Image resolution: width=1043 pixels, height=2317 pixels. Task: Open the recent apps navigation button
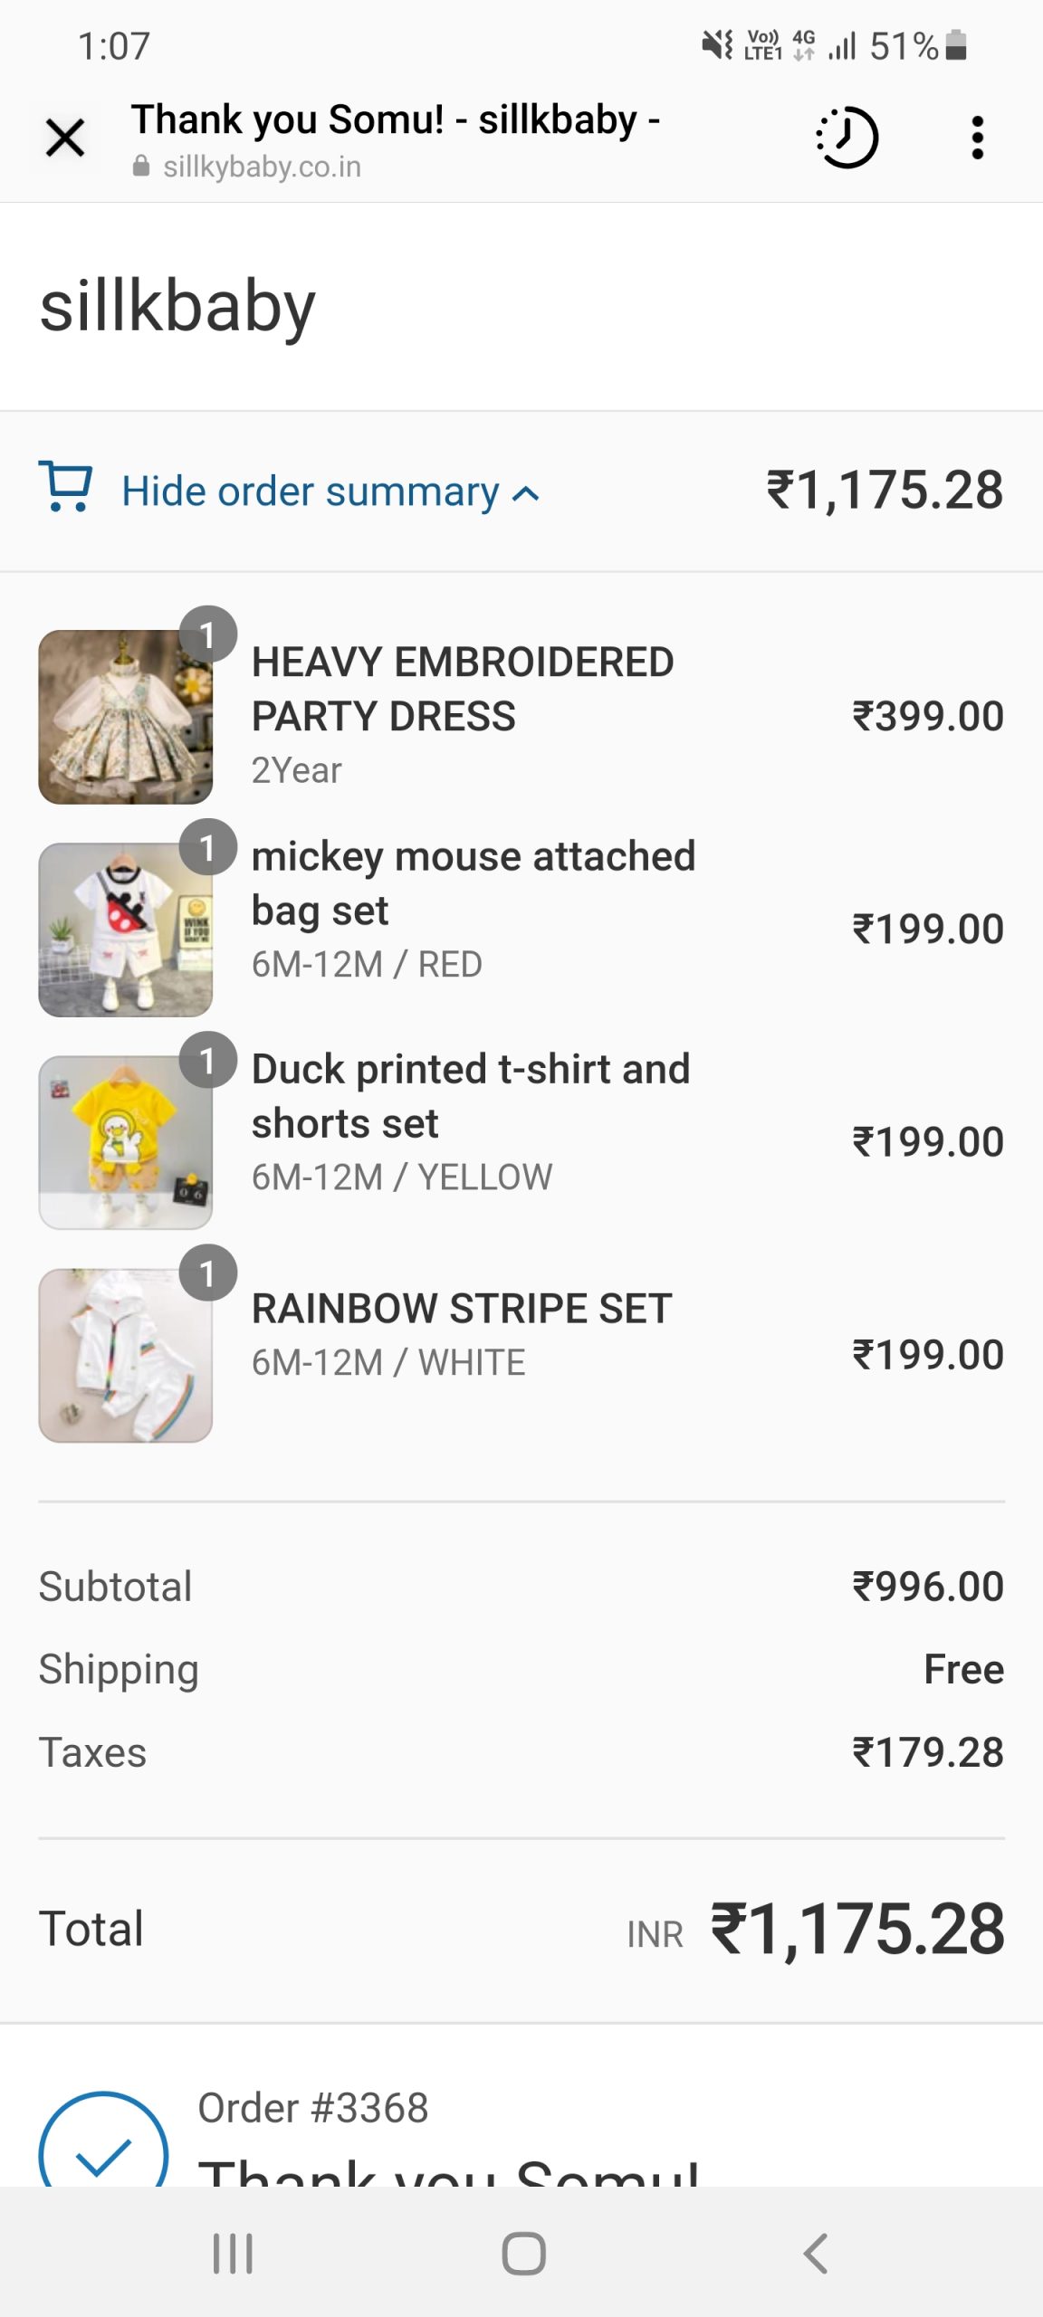pyautogui.click(x=233, y=2253)
